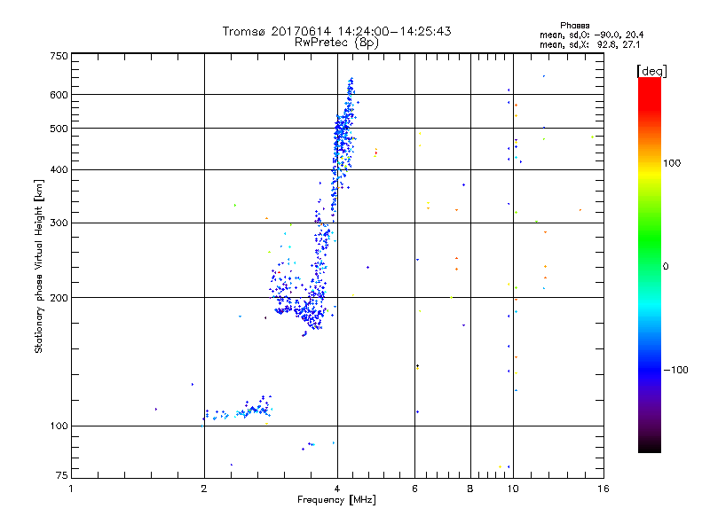Click the Frequency [MHz] axis label
The height and width of the screenshot is (532, 710).
(x=337, y=500)
